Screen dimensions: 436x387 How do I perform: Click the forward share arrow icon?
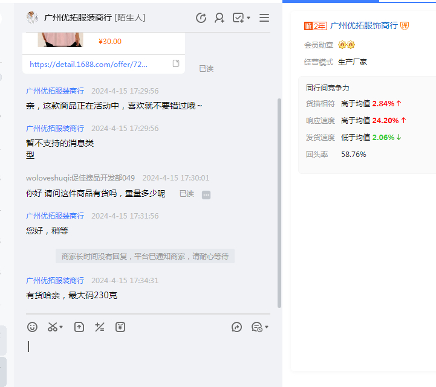coord(236,327)
